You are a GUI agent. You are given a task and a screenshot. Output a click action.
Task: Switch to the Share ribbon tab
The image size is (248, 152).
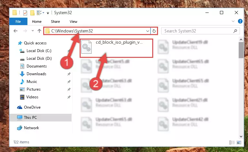tap(55, 22)
